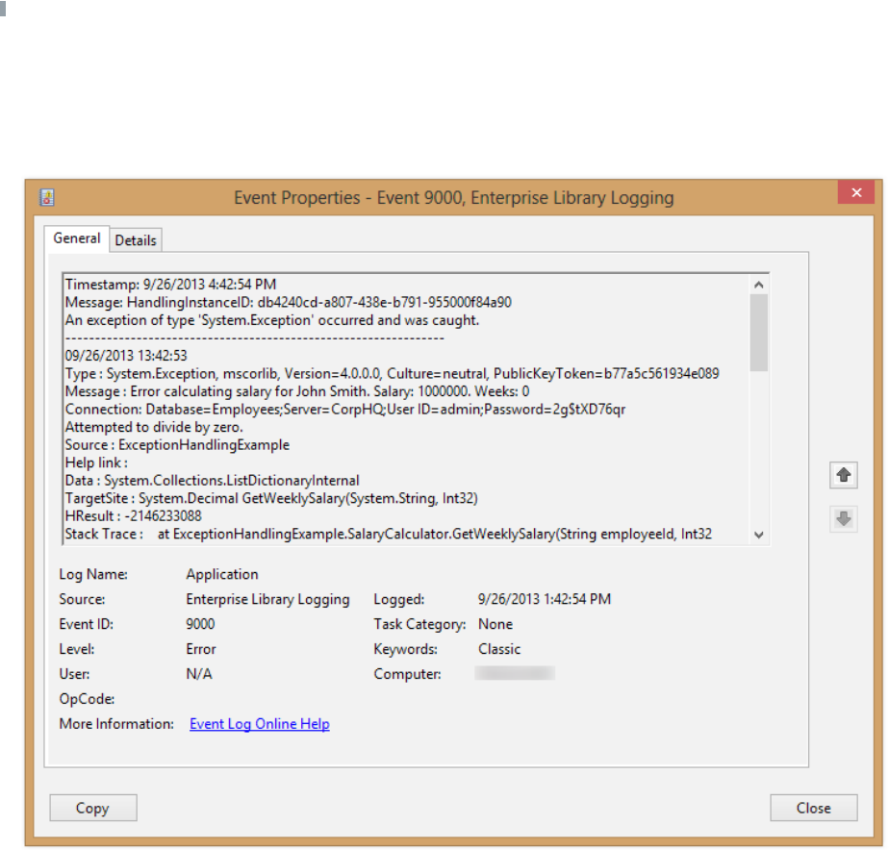Click the 'OpCode:' label
Viewport: 889px width, 850px height.
point(87,699)
